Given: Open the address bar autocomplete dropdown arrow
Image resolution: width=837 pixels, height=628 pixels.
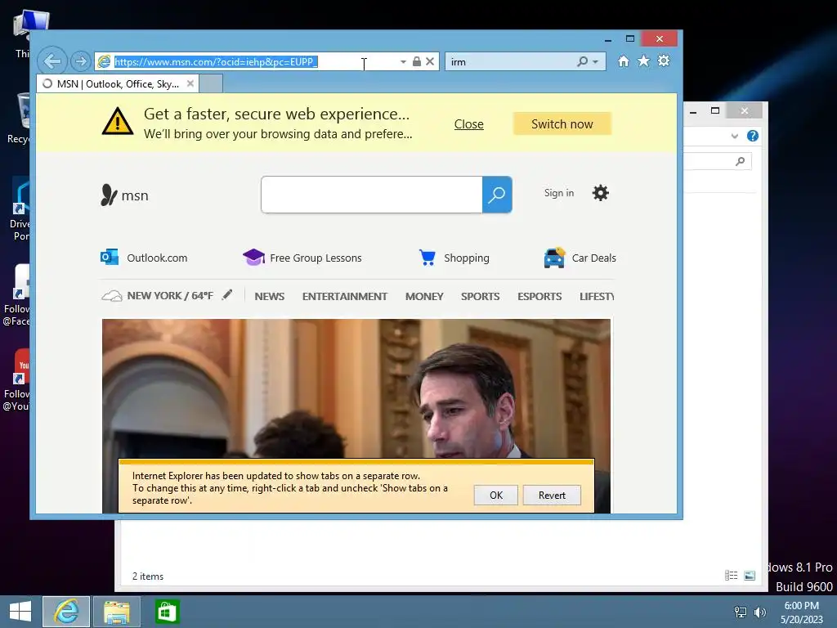Looking at the screenshot, I should (403, 62).
